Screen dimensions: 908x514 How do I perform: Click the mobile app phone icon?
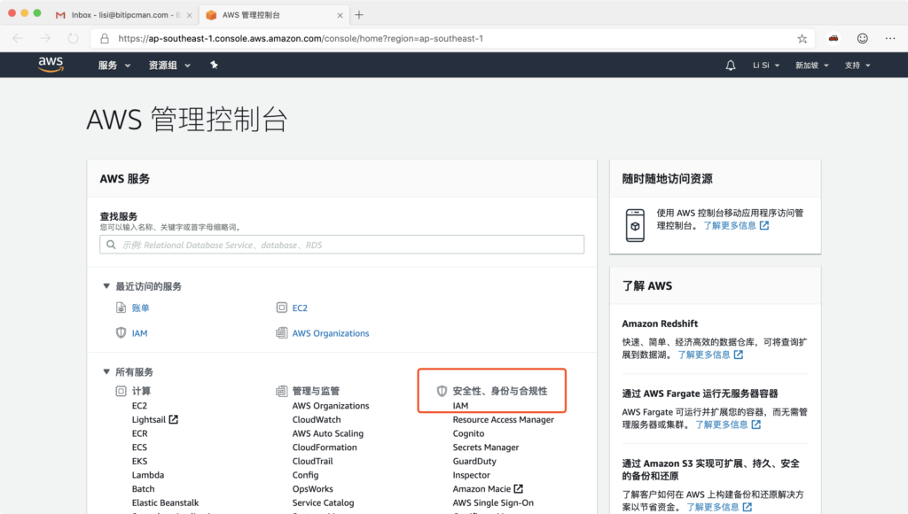[635, 225]
